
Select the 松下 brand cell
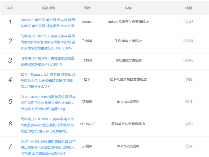[87, 80]
